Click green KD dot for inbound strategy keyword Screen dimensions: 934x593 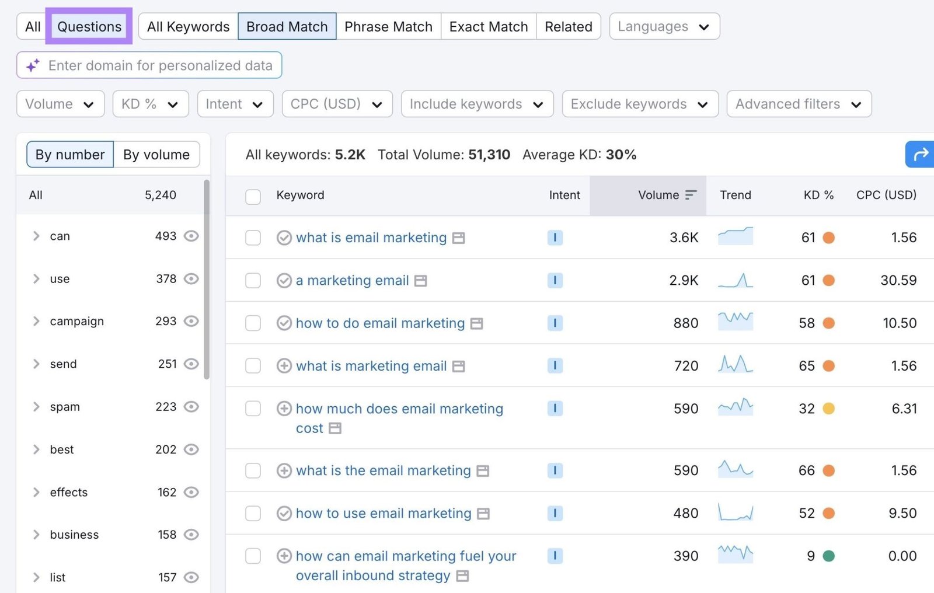pos(828,556)
